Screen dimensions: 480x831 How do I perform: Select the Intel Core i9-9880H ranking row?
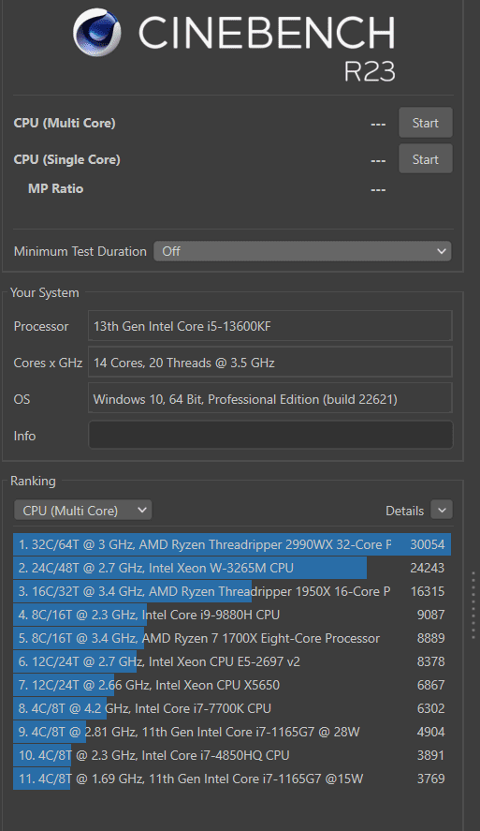[x=232, y=615]
